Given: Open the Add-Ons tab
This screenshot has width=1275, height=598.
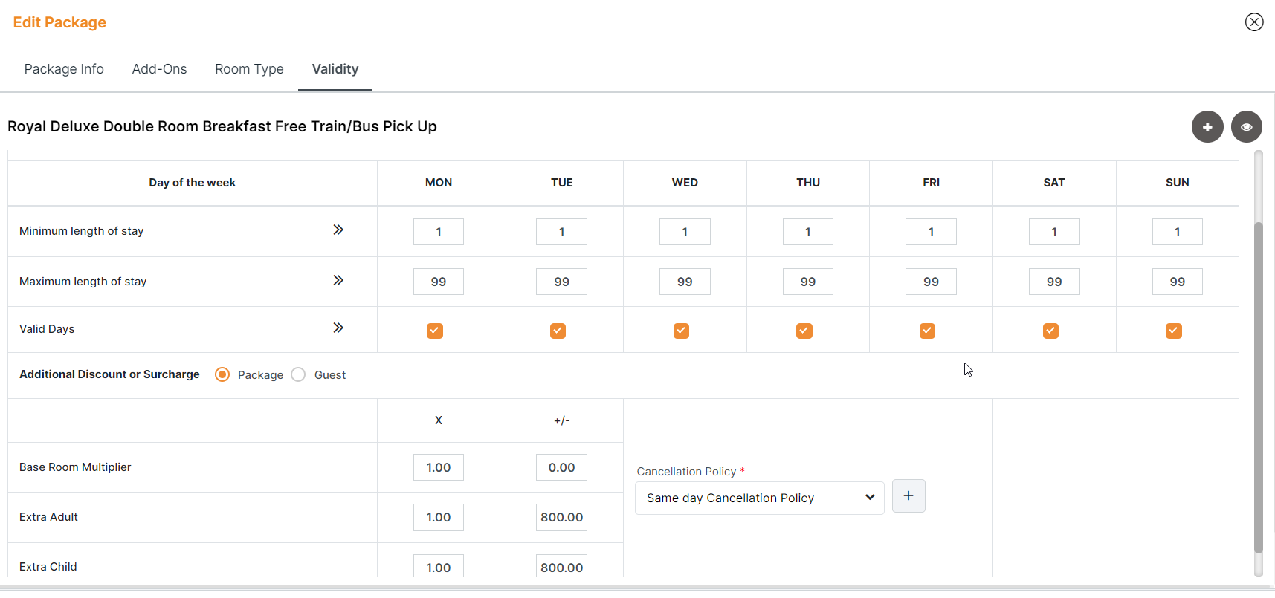Looking at the screenshot, I should point(159,69).
